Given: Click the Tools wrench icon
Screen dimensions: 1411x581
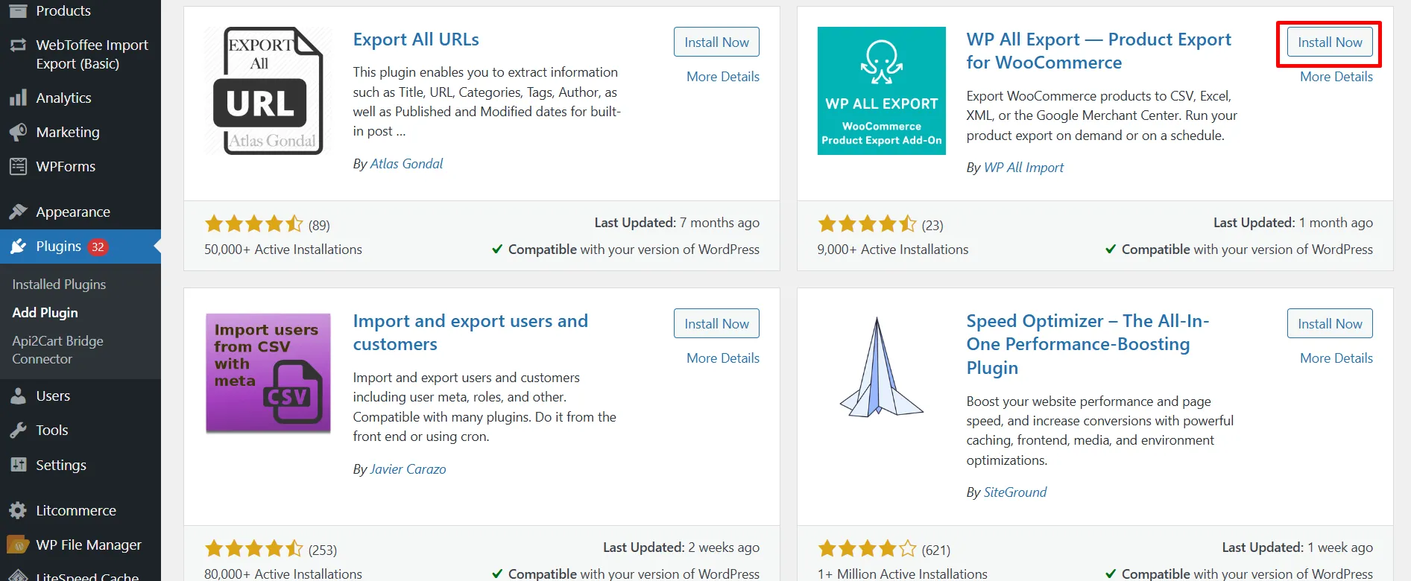Looking at the screenshot, I should pos(18,431).
